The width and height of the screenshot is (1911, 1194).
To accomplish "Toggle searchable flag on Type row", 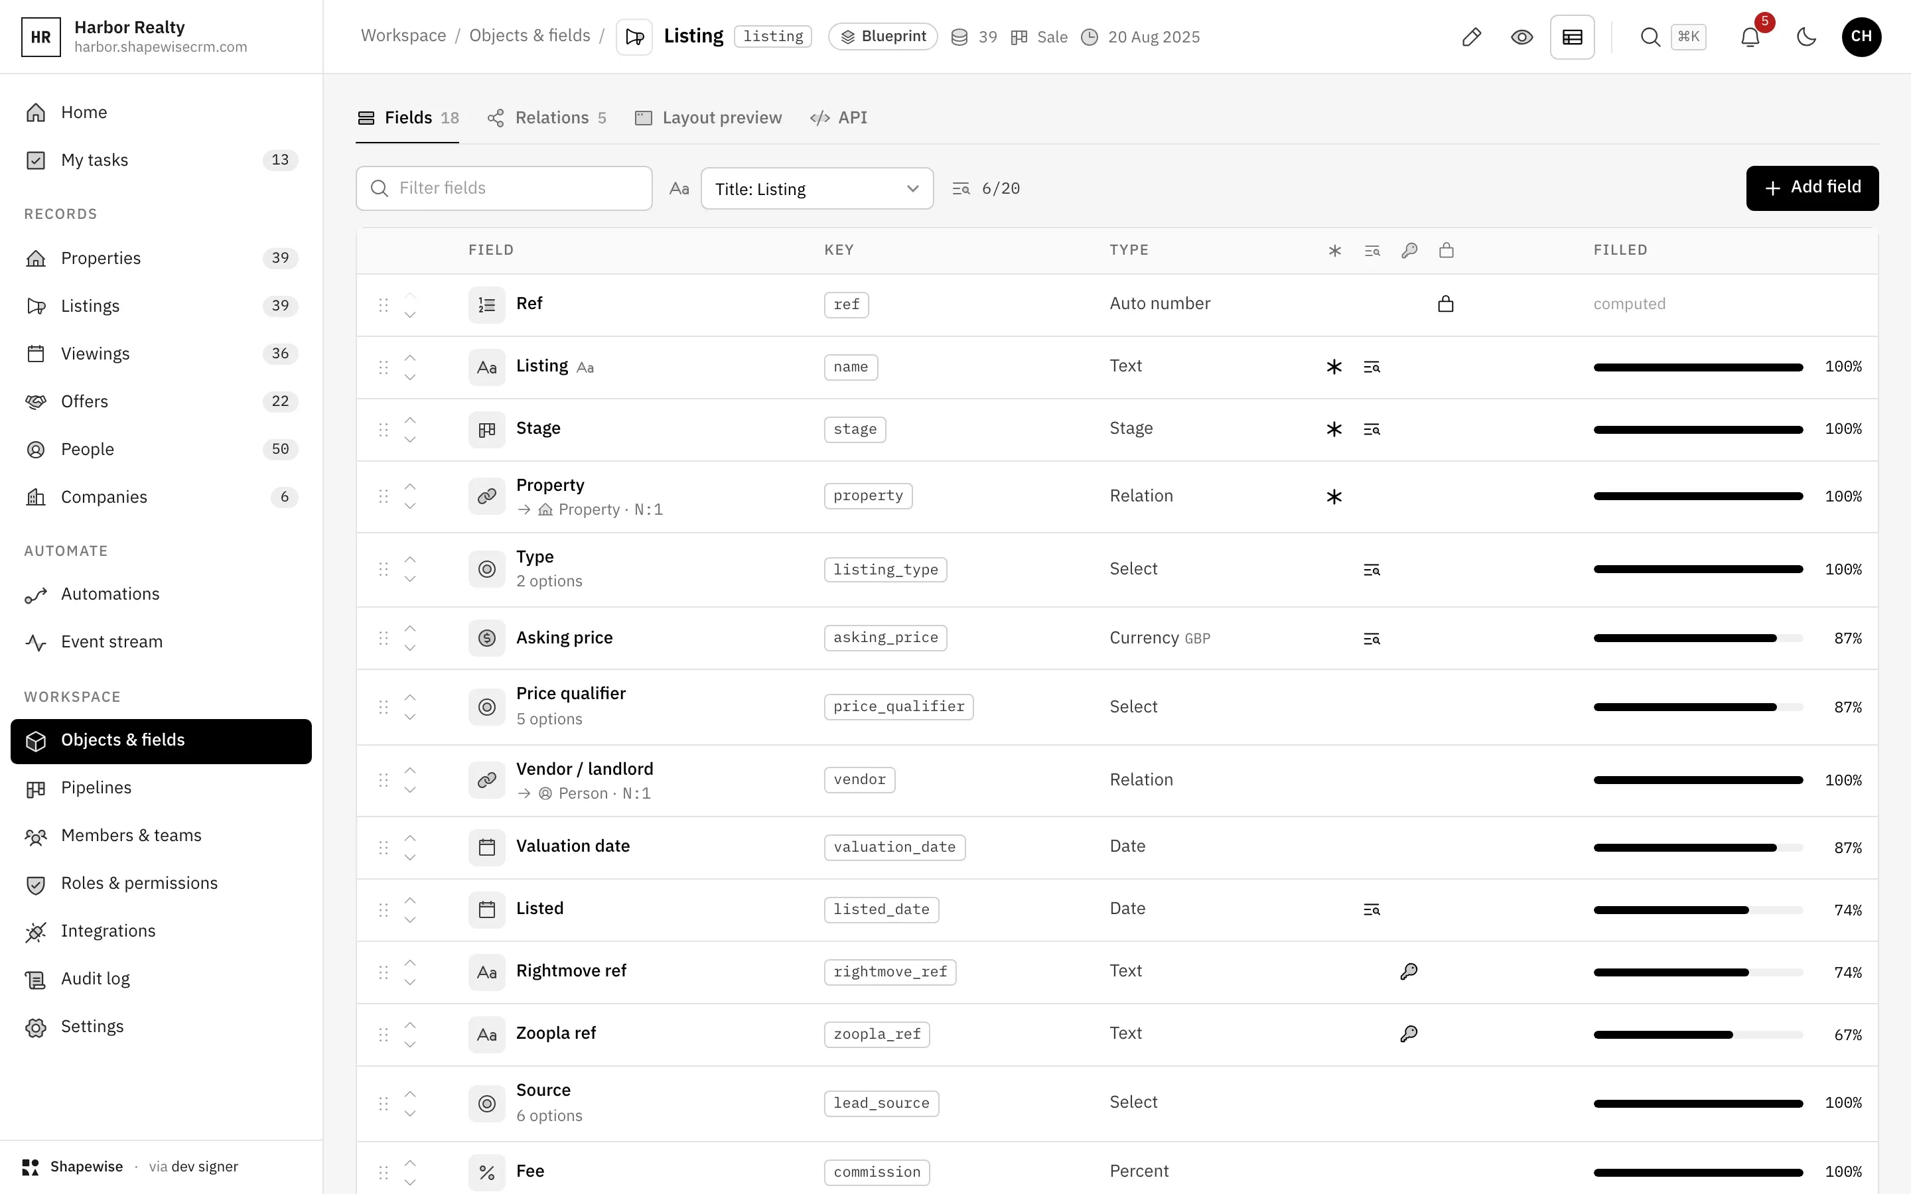I will point(1372,570).
